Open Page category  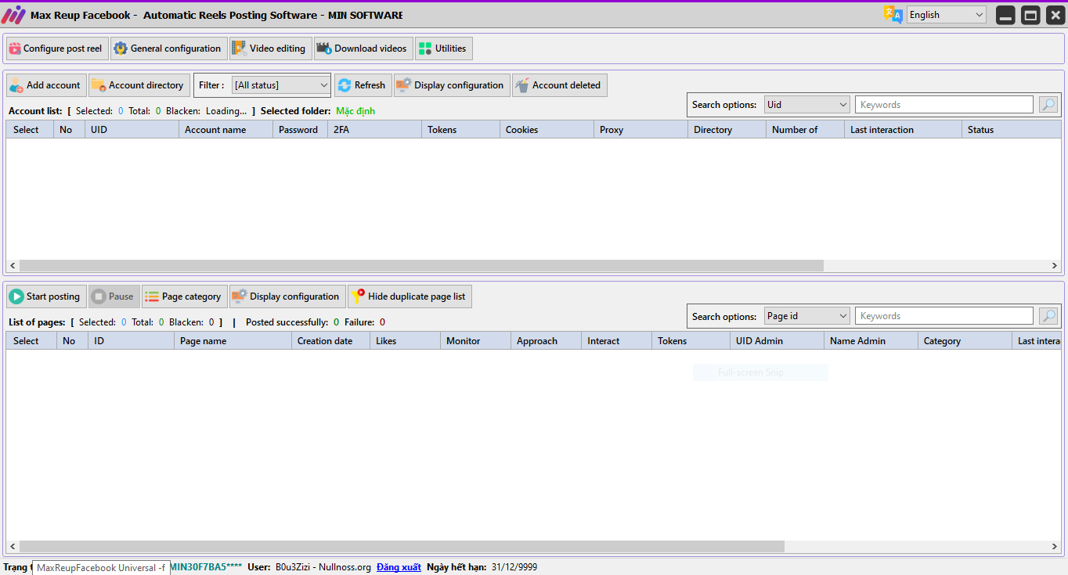(x=185, y=296)
